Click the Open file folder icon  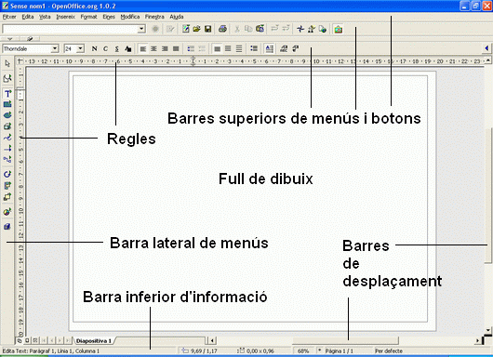(197, 29)
